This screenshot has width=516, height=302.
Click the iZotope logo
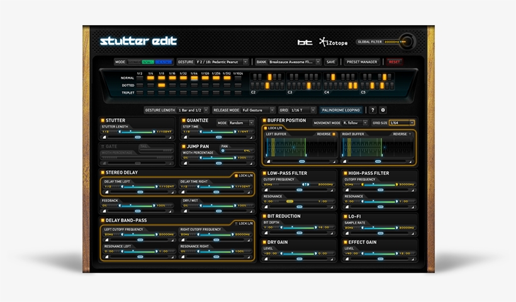pos(333,42)
